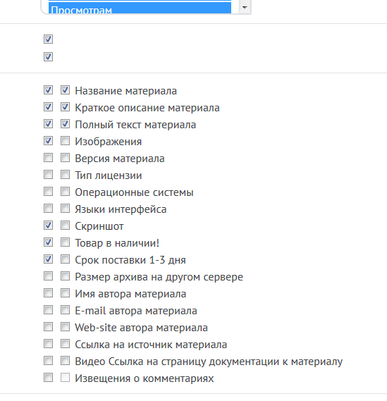
Task: Check first checkbox for Извещения о комментариях
Action: tap(48, 378)
